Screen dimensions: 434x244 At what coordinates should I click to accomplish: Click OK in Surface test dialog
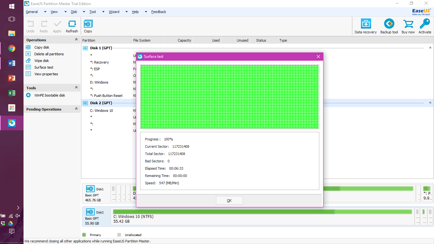pos(229,200)
